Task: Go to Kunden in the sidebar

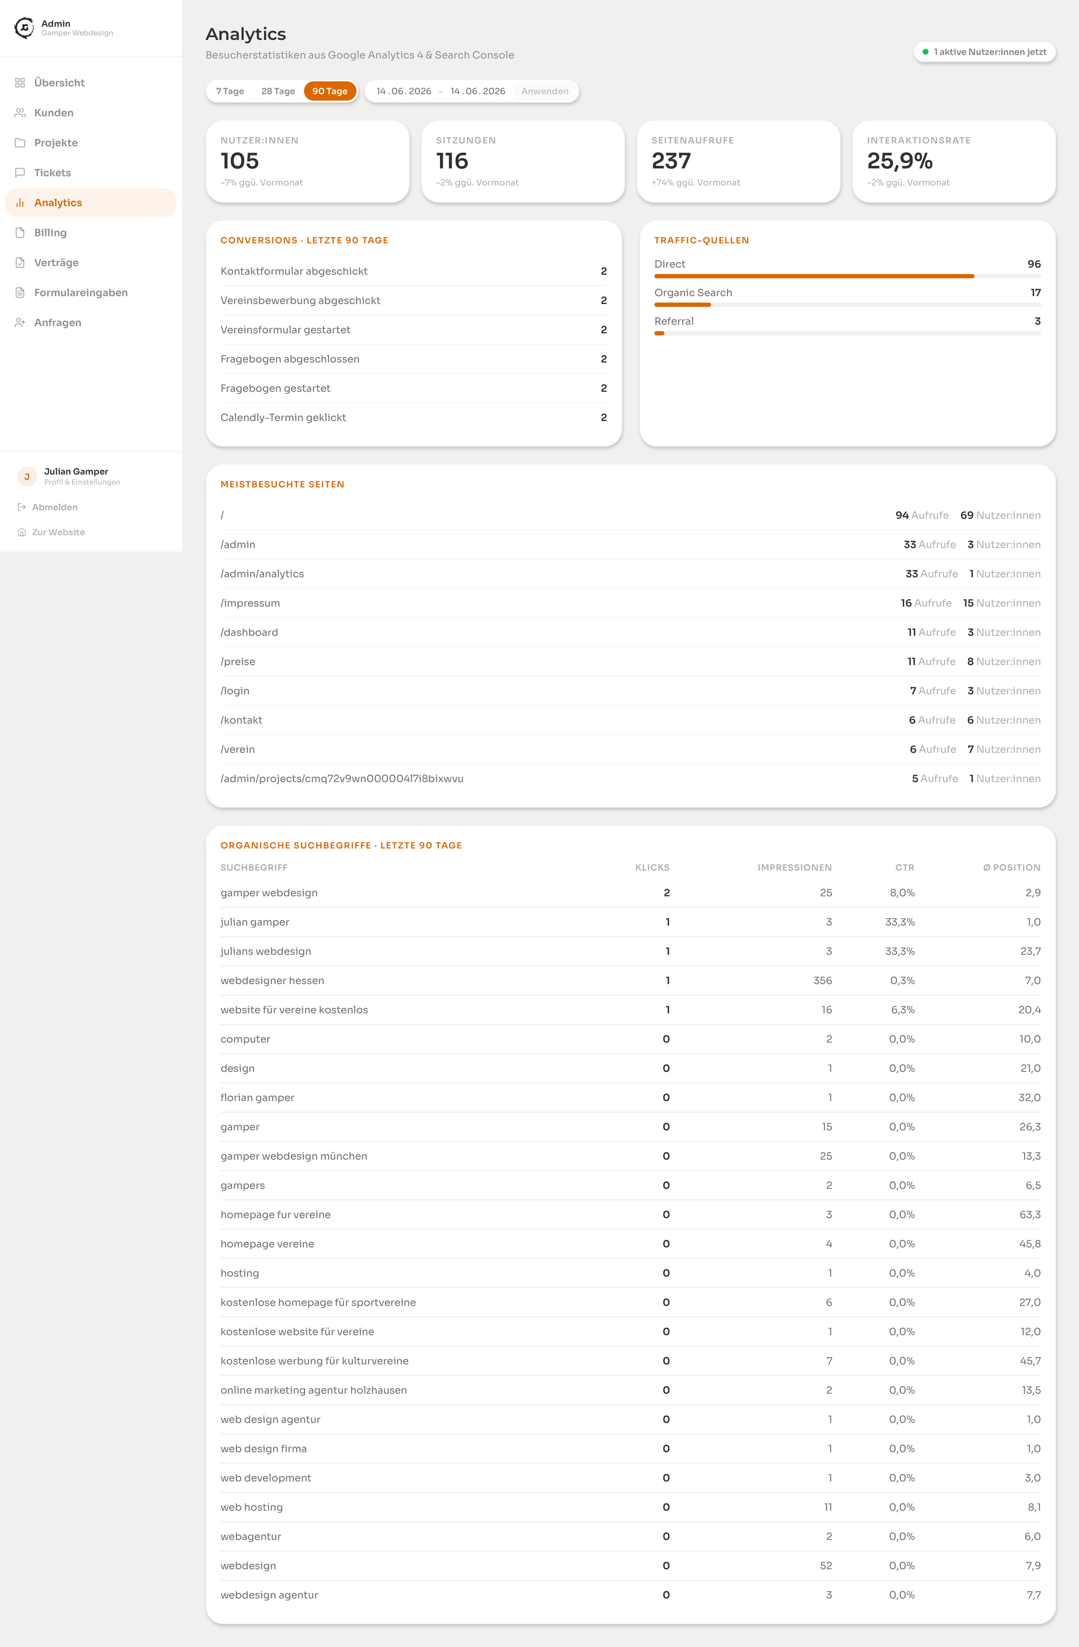Action: [91, 113]
